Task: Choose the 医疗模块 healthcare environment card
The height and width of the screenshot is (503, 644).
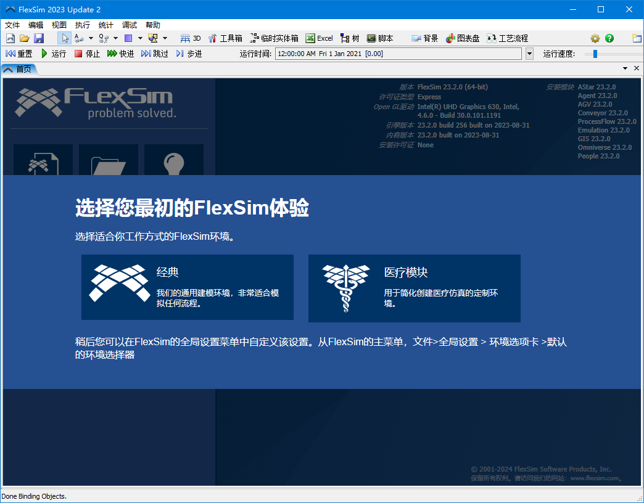Action: [x=415, y=288]
